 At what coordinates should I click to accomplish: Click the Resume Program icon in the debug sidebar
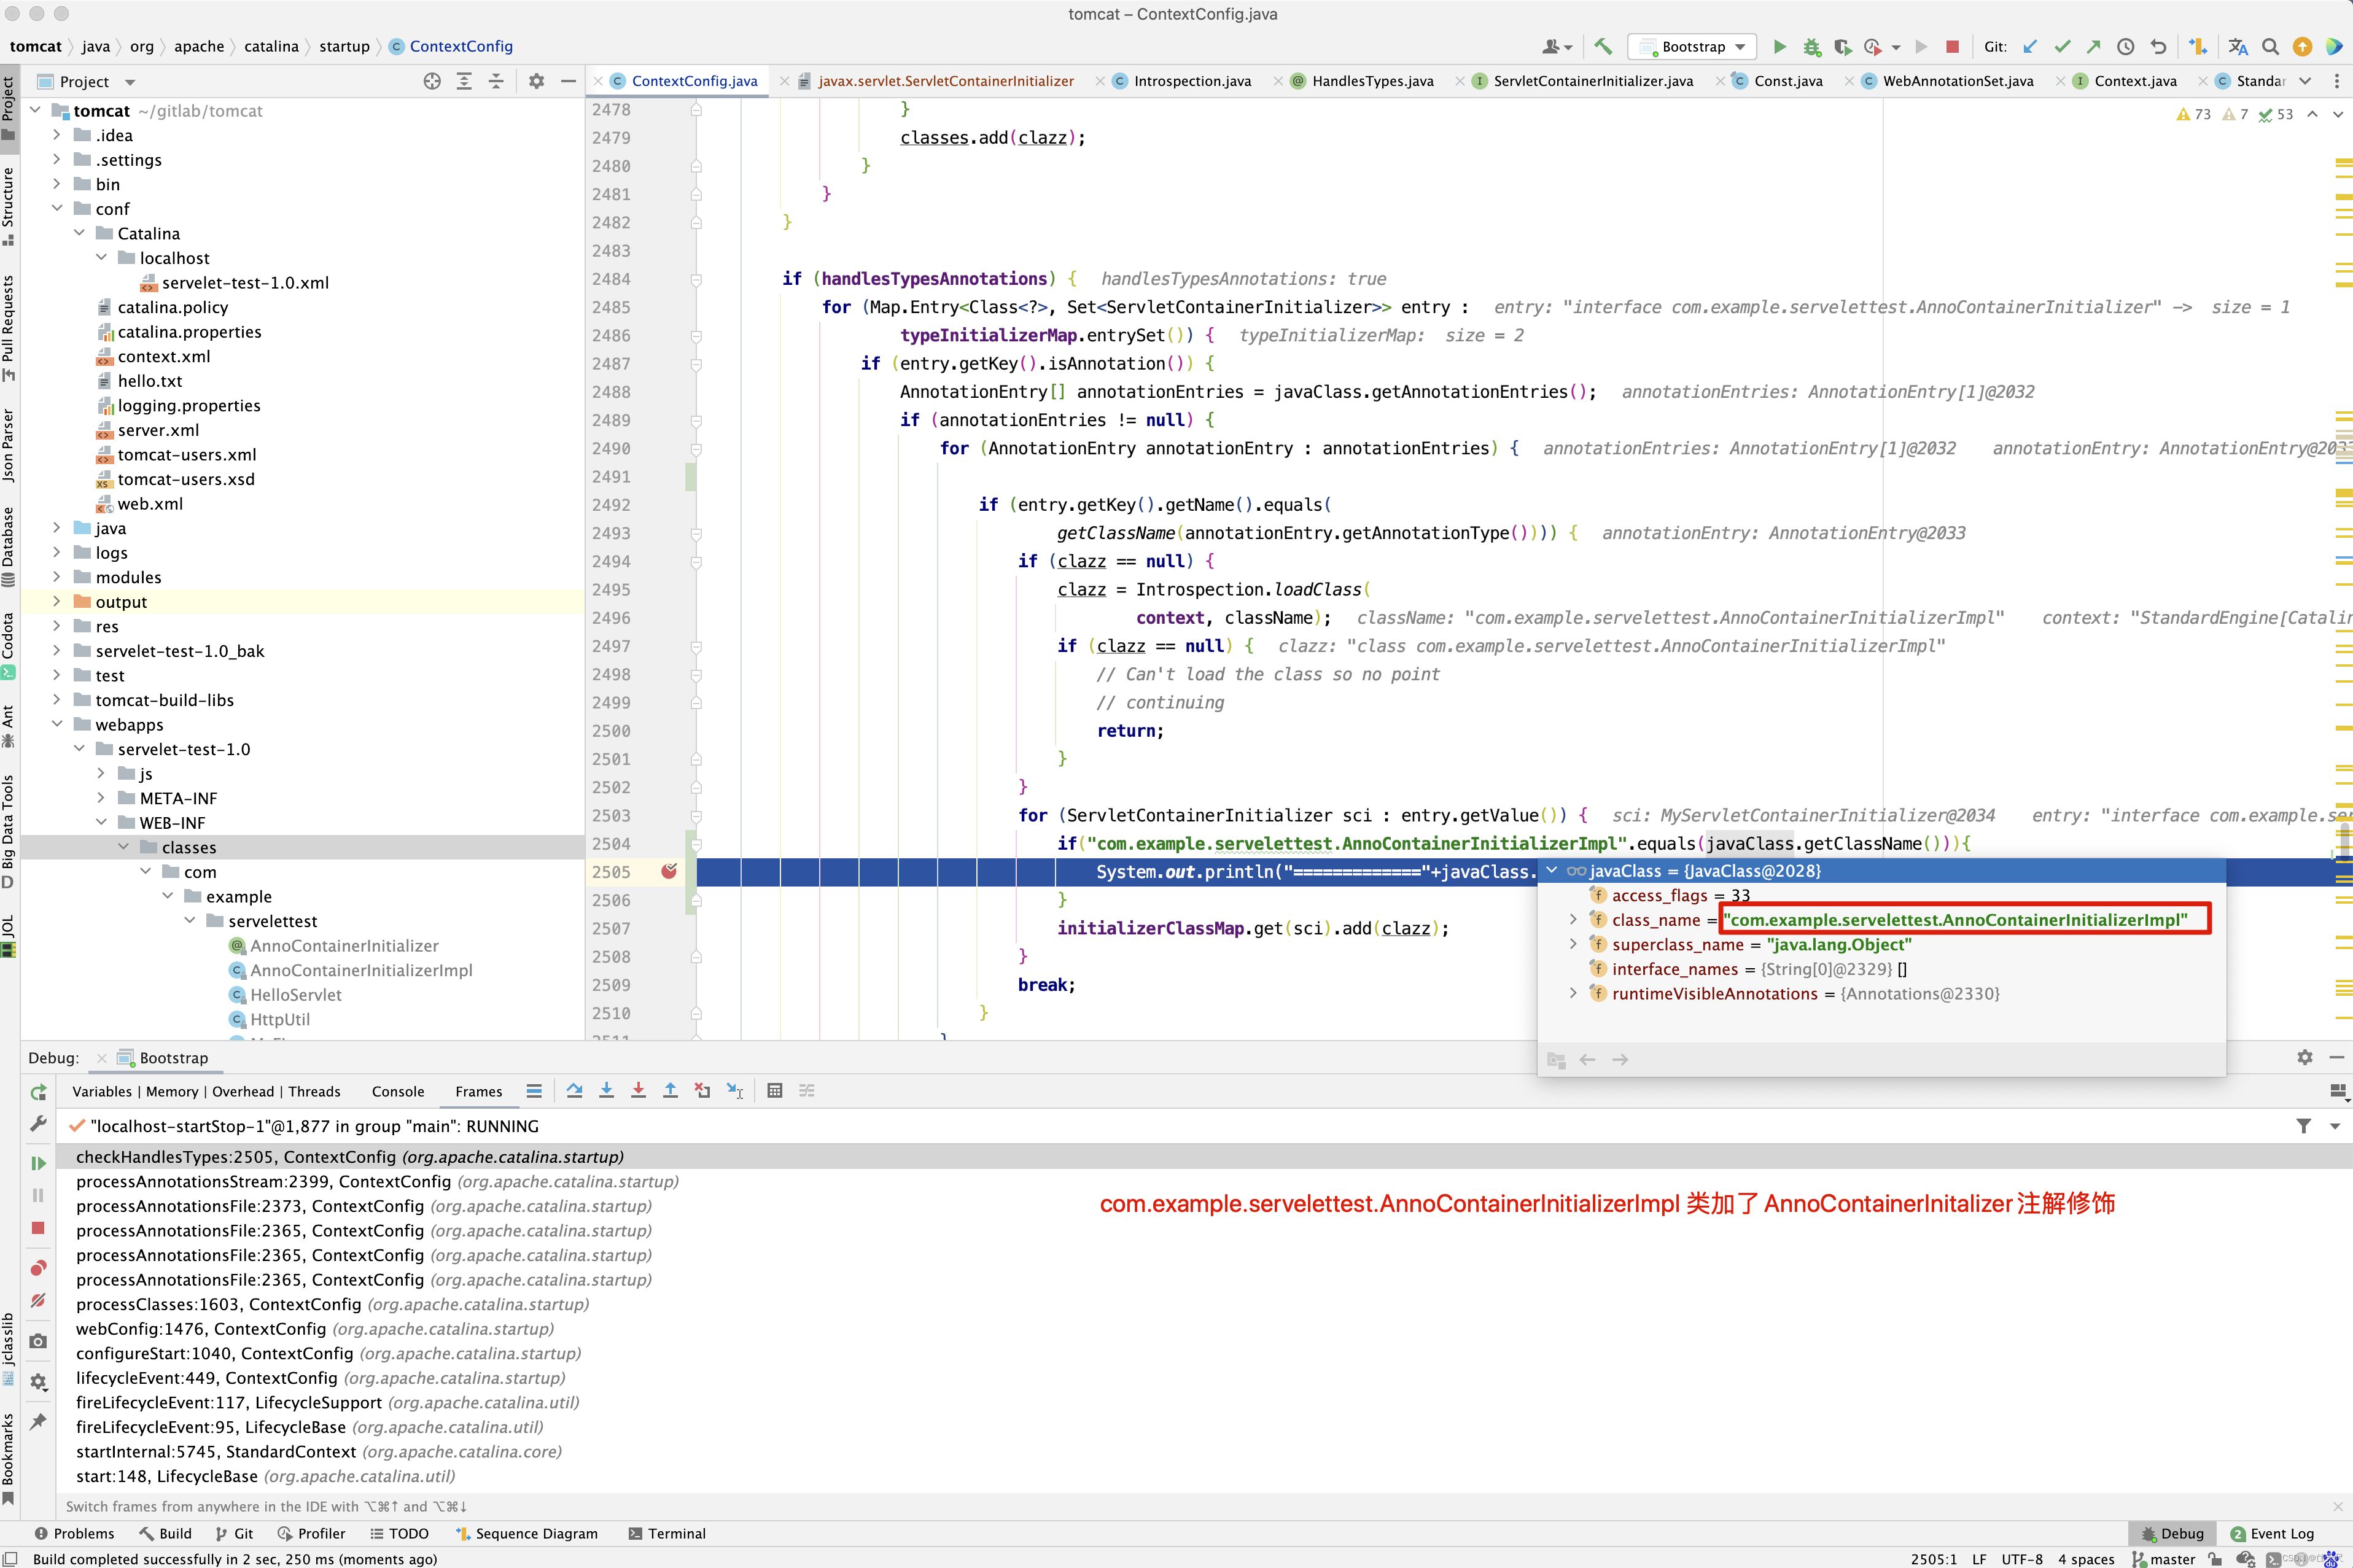click(x=38, y=1163)
